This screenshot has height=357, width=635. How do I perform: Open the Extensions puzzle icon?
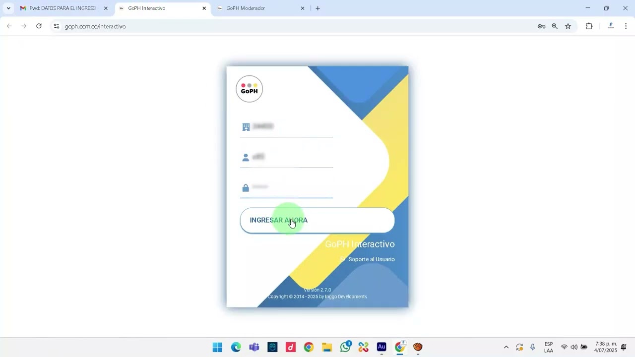pos(589,26)
